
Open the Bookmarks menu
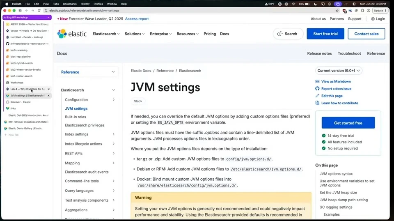(x=70, y=4)
